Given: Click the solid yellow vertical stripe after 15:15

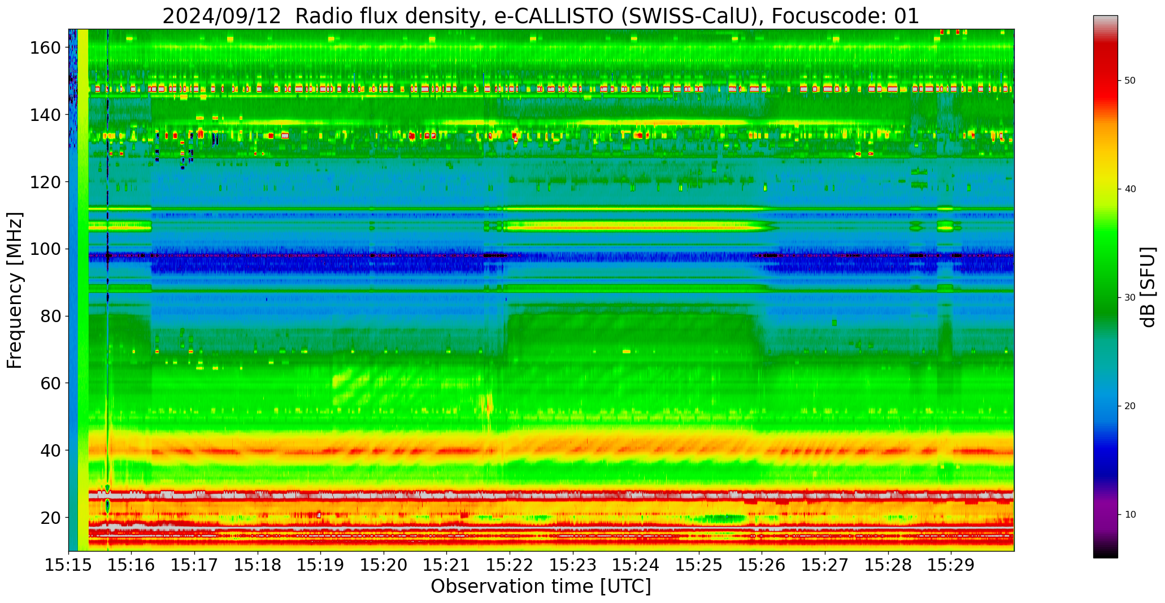Looking at the screenshot, I should click(x=83, y=290).
